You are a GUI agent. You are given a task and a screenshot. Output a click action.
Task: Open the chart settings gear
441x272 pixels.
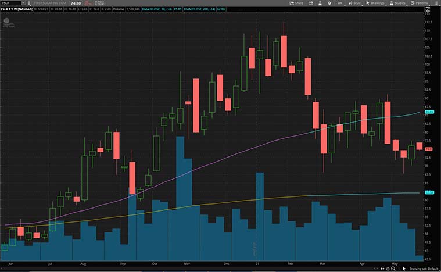[x=329, y=3]
